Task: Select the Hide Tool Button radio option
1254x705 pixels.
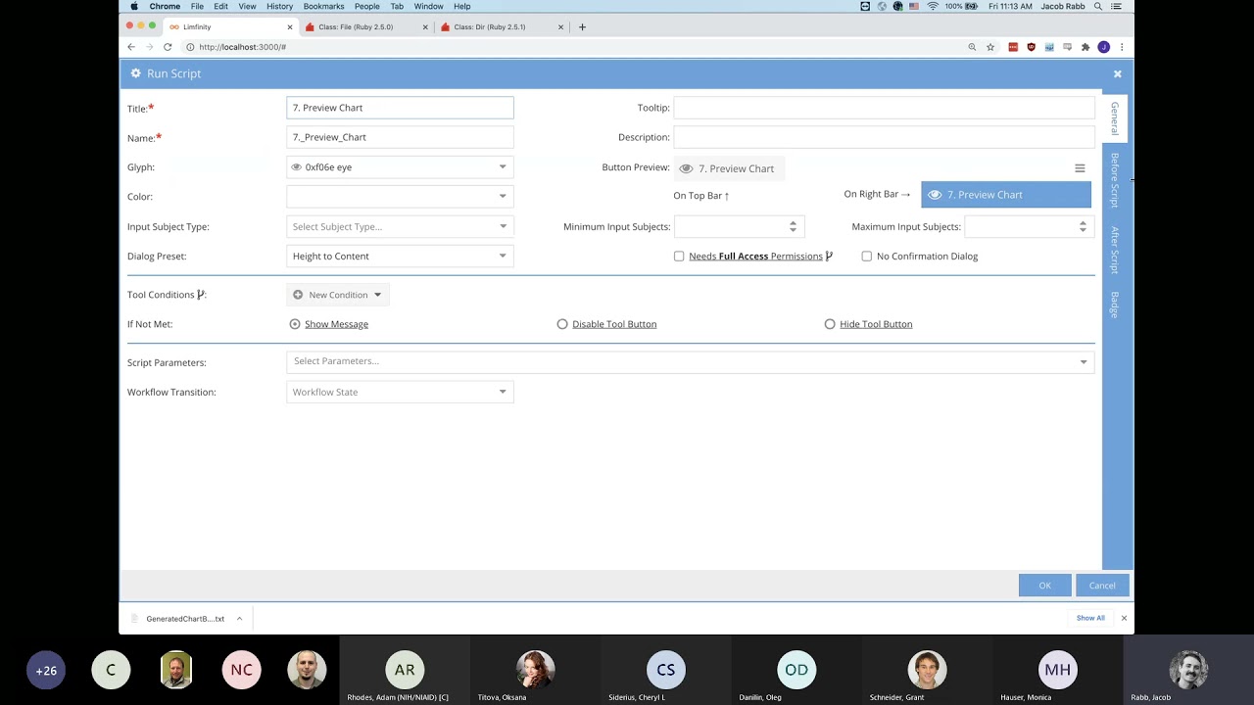Action: click(830, 324)
